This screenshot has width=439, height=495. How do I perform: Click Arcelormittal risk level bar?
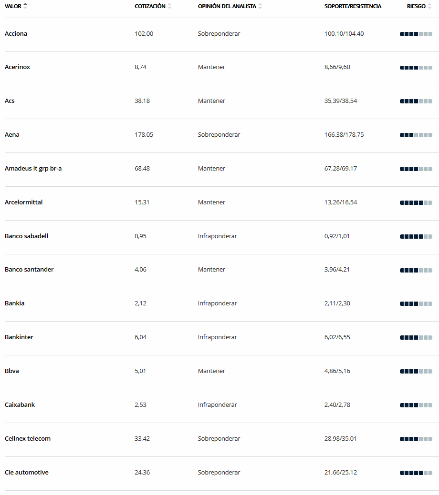tap(416, 202)
